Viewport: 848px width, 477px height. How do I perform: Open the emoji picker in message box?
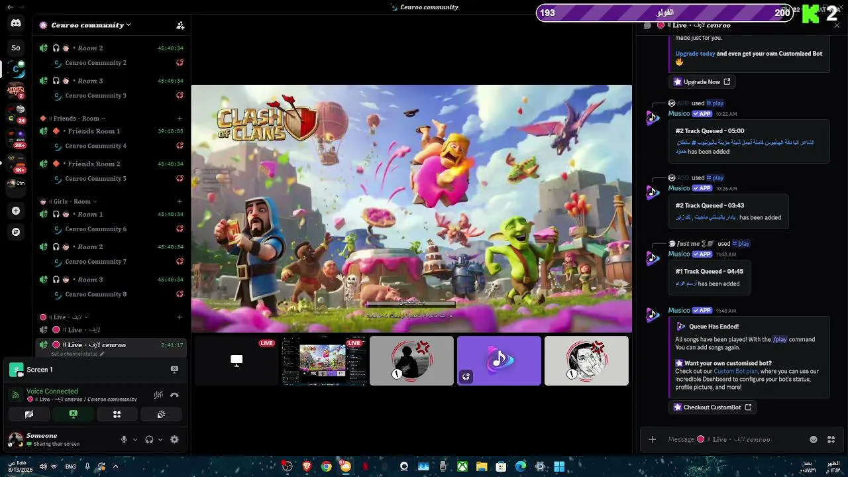click(814, 439)
